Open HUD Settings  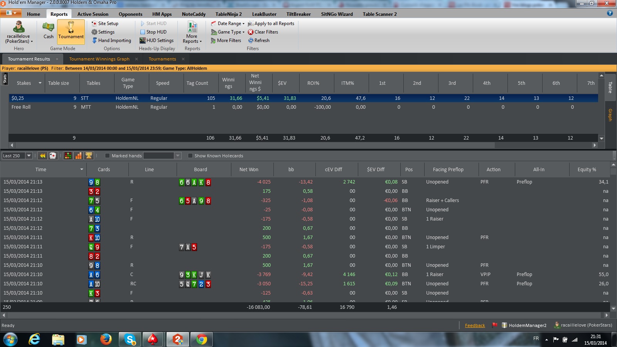pyautogui.click(x=157, y=40)
